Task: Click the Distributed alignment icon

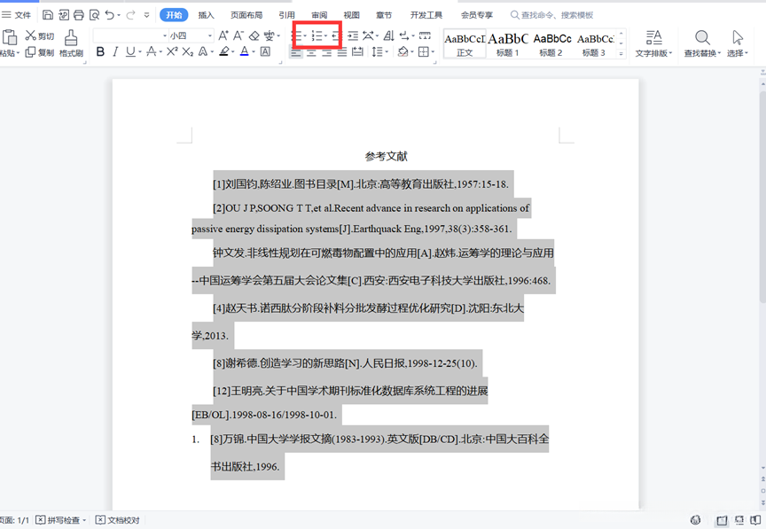Action: coord(357,51)
